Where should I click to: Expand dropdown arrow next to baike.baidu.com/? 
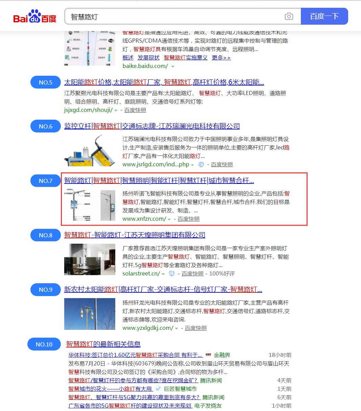pyautogui.click(x=173, y=67)
